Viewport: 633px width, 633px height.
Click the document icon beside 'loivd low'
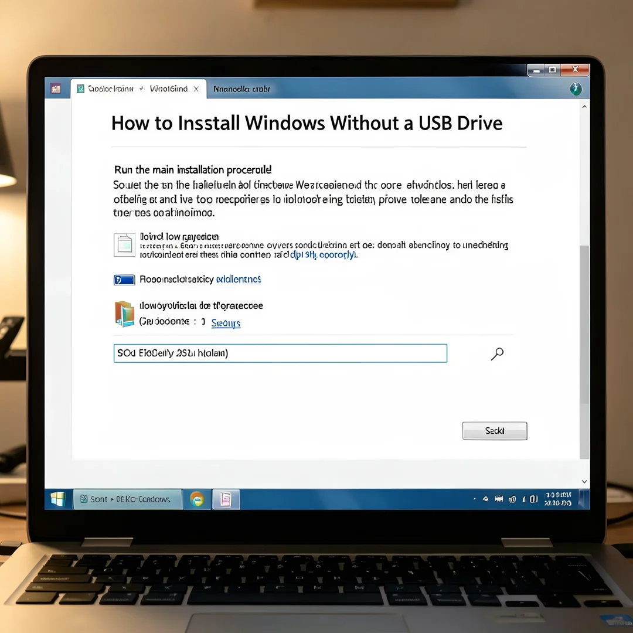coord(124,244)
